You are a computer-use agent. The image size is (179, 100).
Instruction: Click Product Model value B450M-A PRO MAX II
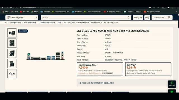click(114, 53)
